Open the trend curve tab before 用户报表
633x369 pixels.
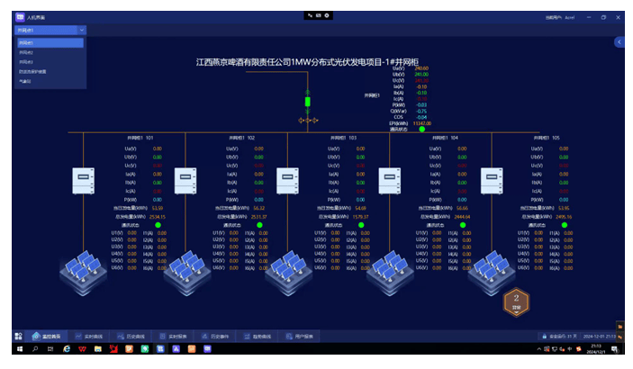[258, 337]
